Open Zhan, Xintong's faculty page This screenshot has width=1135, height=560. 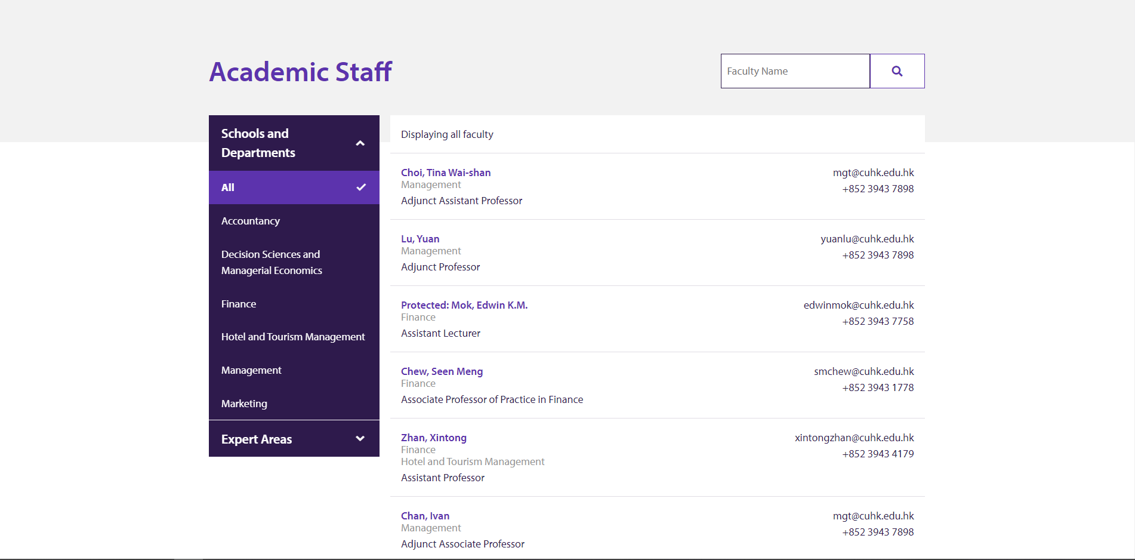[434, 438]
